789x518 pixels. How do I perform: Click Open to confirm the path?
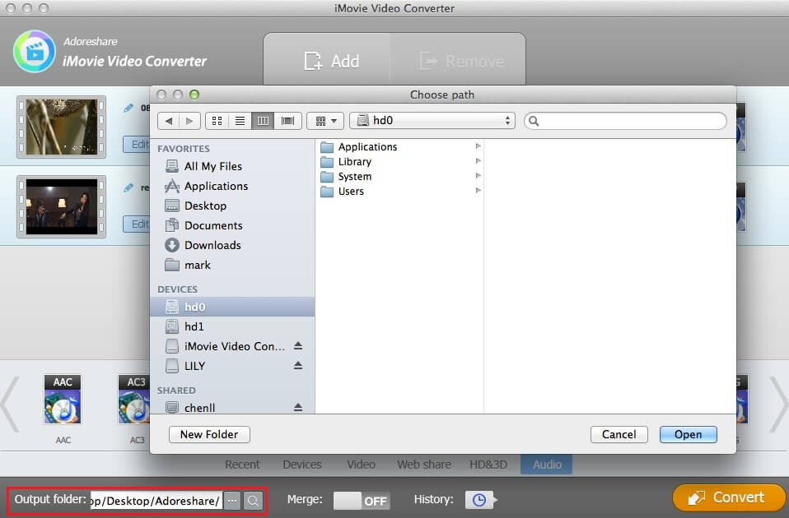coord(688,434)
